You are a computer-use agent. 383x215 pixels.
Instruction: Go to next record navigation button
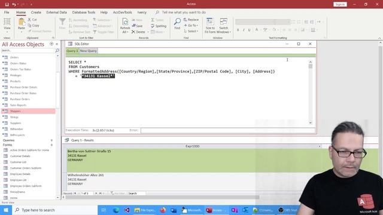click(x=96, y=193)
